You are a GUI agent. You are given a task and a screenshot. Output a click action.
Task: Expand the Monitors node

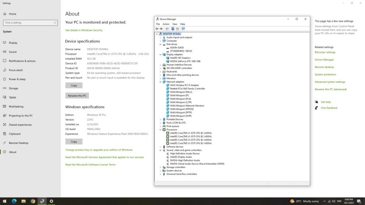160,79
